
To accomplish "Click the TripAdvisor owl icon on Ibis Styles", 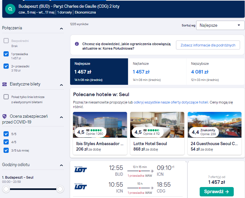I will (x=88, y=130).
